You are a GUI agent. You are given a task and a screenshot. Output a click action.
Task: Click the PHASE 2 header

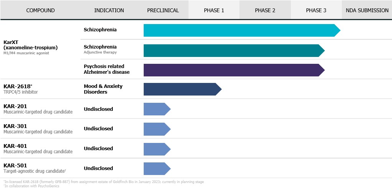pyautogui.click(x=265, y=10)
